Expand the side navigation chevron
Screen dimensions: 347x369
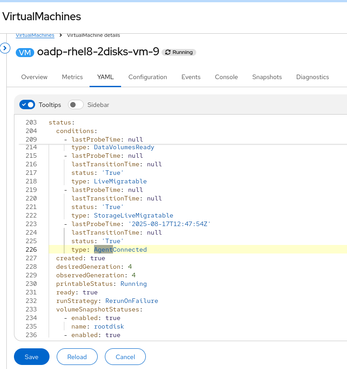[5, 48]
